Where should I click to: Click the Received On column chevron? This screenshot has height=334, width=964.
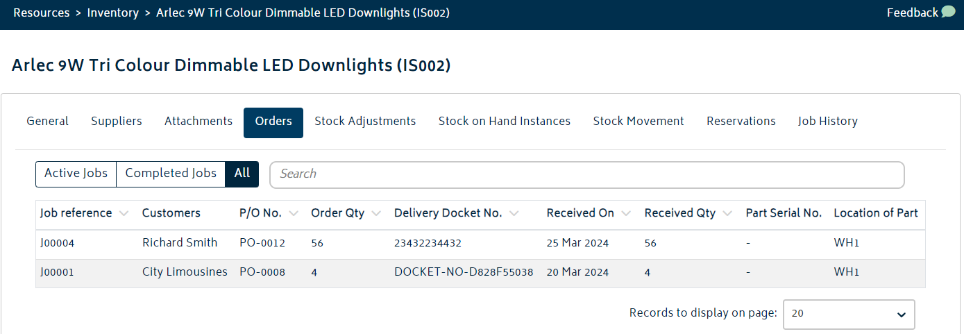pos(626,214)
